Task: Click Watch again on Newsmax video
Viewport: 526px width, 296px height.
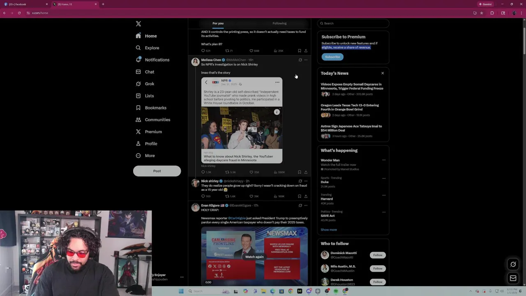Action: (254, 257)
